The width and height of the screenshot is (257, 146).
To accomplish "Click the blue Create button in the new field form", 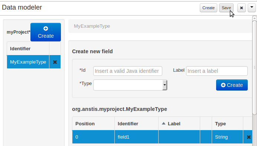I will (x=232, y=85).
